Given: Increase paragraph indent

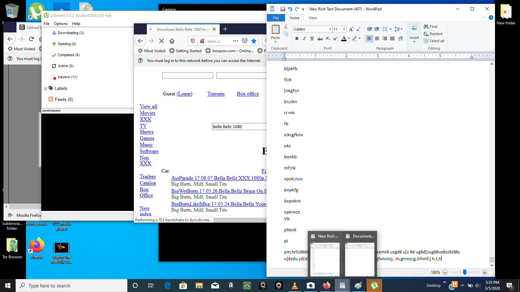Looking at the screenshot, I should tap(377, 29).
